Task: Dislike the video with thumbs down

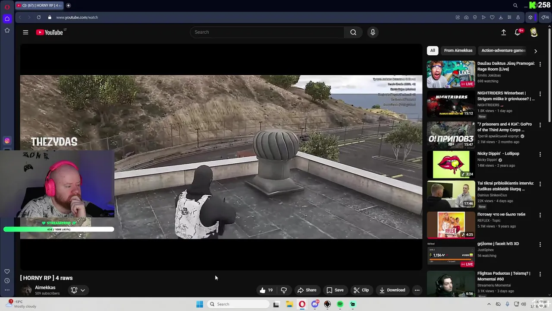Action: coord(284,290)
